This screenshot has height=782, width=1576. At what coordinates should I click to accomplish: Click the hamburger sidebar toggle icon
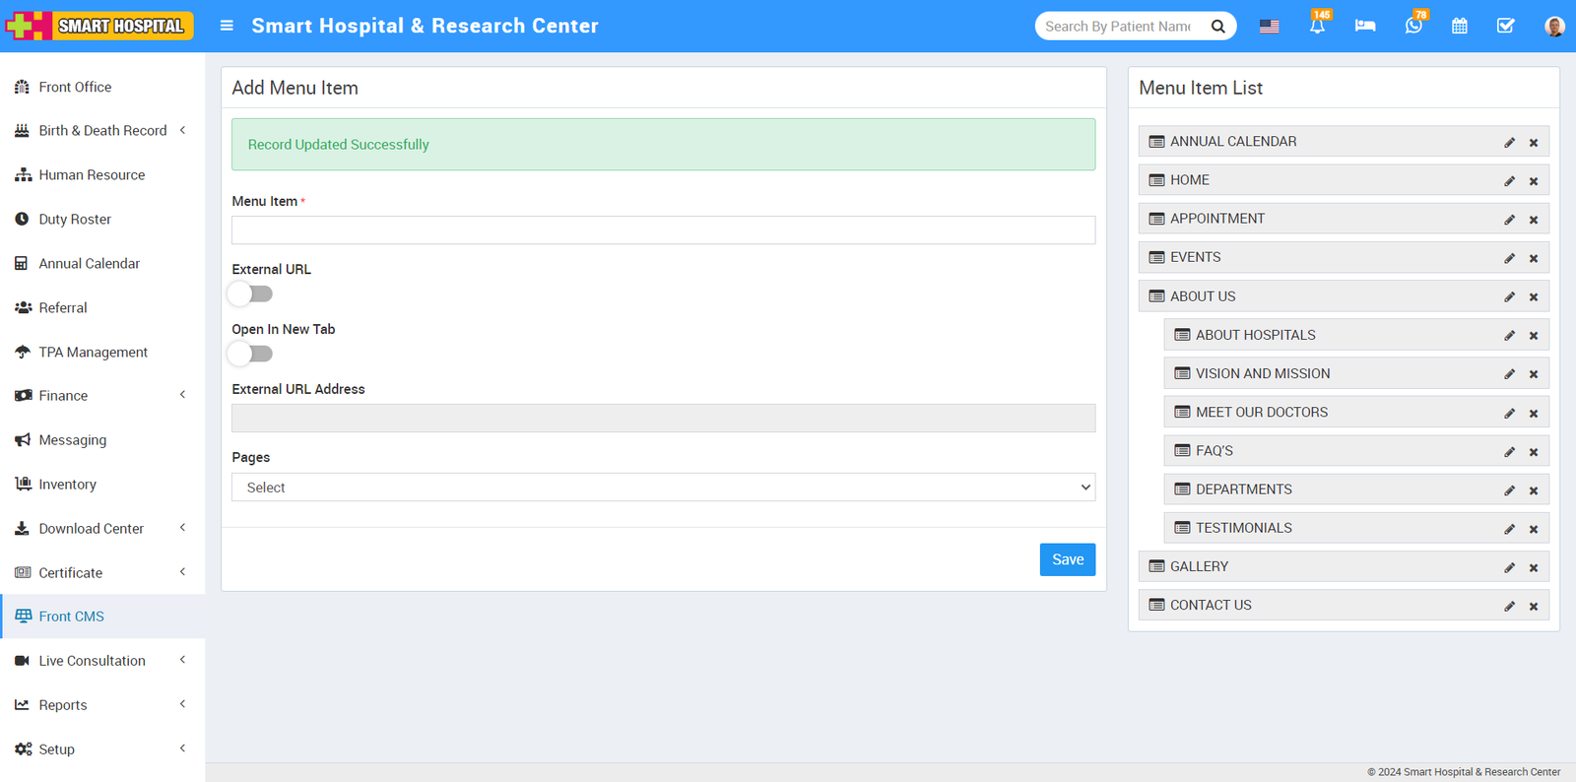coord(227,26)
